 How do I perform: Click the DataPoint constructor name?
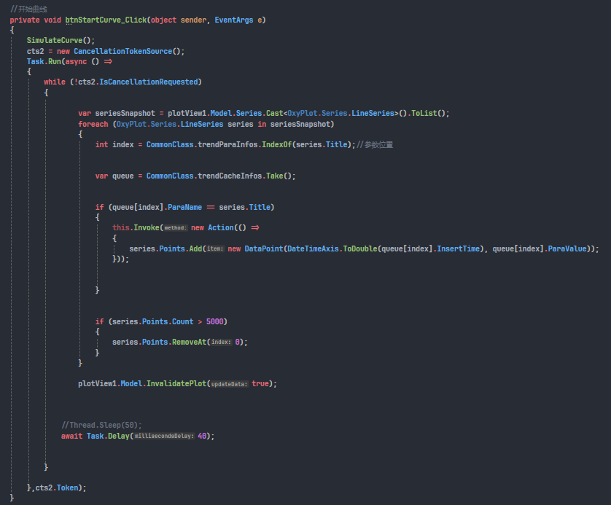263,248
